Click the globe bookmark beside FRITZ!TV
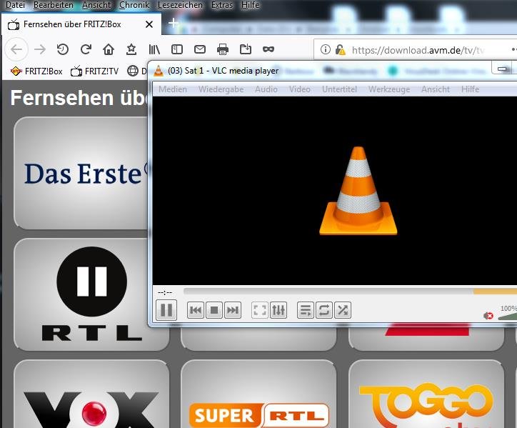 (x=133, y=71)
